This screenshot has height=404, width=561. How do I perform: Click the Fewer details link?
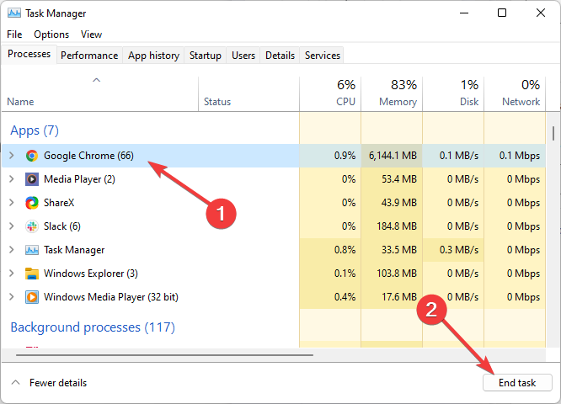(x=58, y=383)
